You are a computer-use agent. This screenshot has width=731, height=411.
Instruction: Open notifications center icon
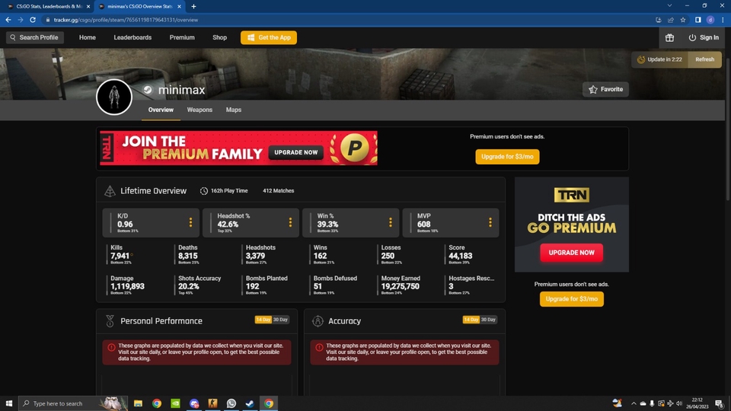[720, 403]
